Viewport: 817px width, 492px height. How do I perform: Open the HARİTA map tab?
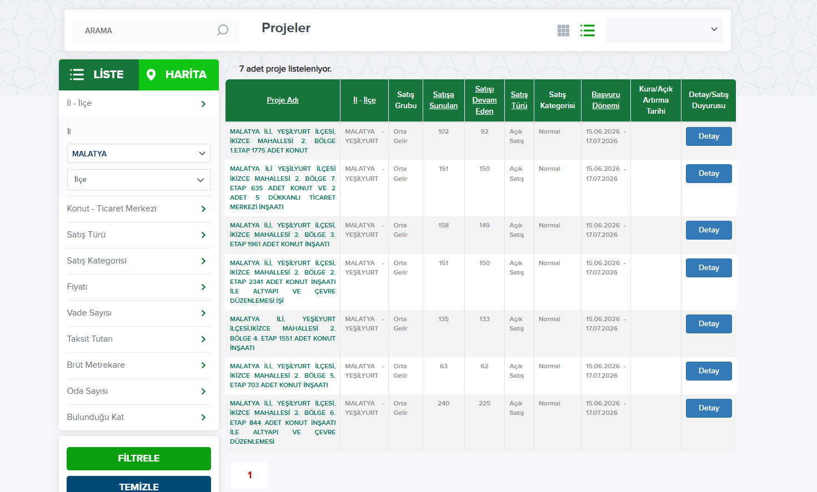[x=179, y=74]
